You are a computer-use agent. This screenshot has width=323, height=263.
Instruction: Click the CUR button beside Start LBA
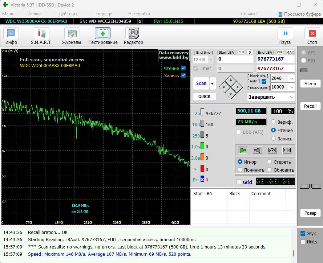241,52
